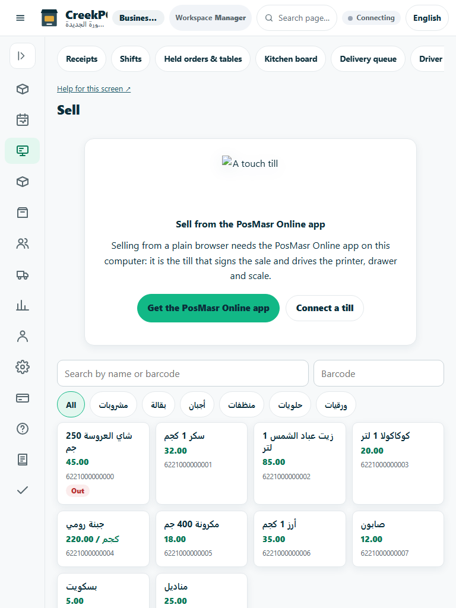Viewport: 456px width, 608px height.
Task: Open the help question mark sidebar icon
Action: 23,429
